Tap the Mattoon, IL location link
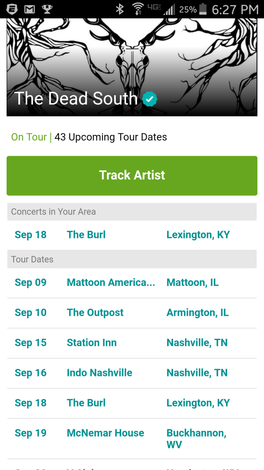Viewport: 264px width, 470px height. click(x=192, y=283)
